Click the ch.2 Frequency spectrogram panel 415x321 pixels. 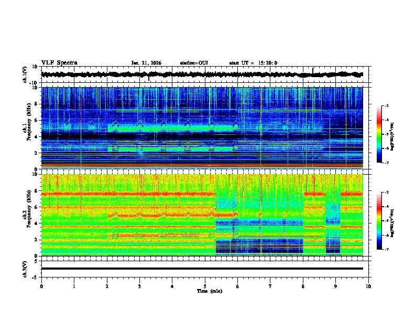pos(202,215)
